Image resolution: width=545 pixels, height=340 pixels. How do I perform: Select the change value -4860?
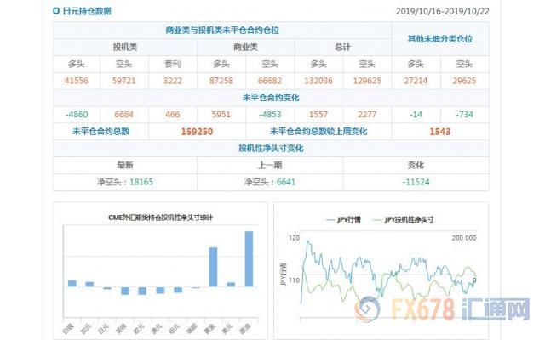pos(77,115)
